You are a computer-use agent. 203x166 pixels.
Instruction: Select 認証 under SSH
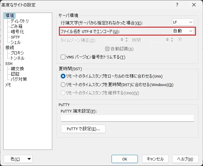[x=15, y=74]
